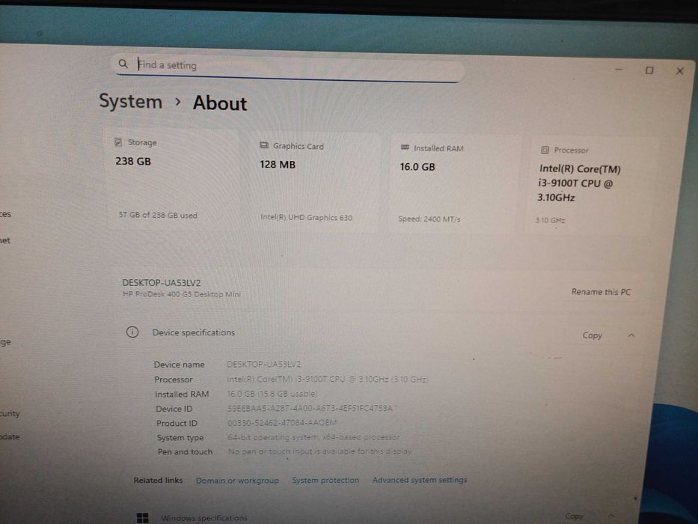Select '16.0 GB (15.8 GB usable)' value
This screenshot has width=698, height=524.
click(272, 394)
